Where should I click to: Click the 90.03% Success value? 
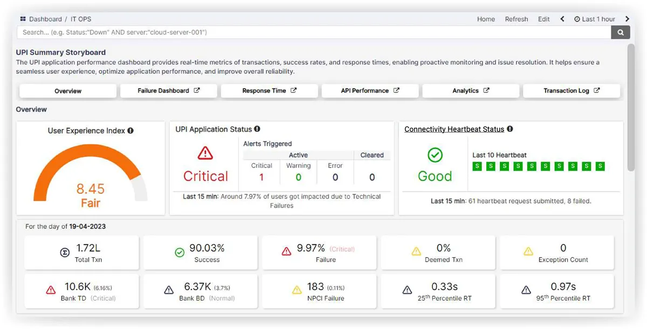207,248
